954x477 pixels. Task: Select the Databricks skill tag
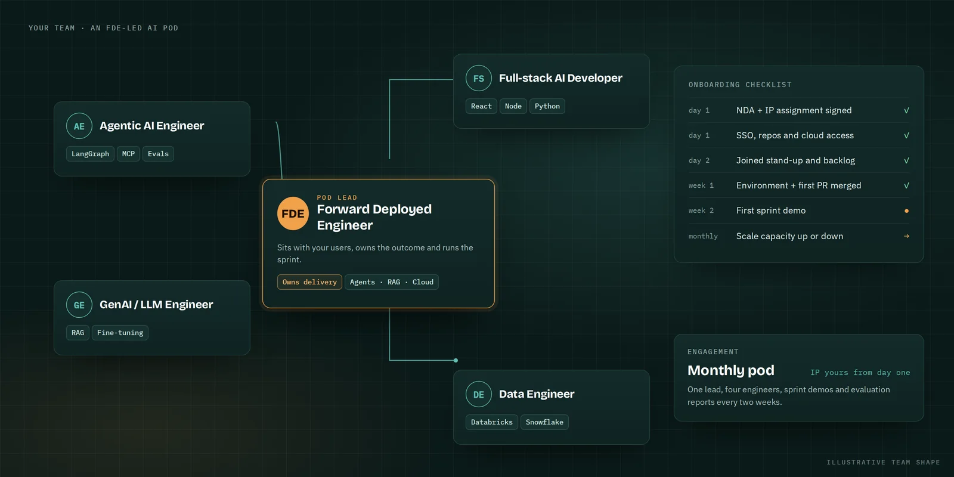pyautogui.click(x=492, y=422)
